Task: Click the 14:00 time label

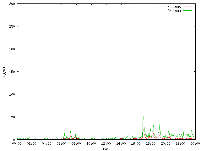Action: coord(121,143)
